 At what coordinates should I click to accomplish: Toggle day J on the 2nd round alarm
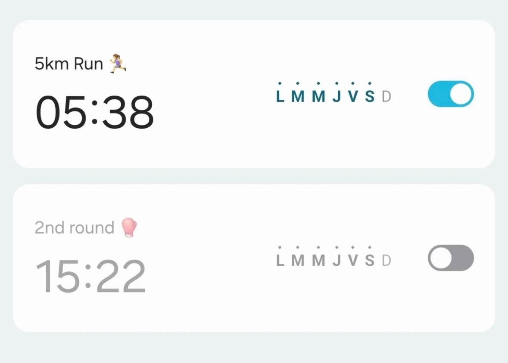[x=337, y=261]
